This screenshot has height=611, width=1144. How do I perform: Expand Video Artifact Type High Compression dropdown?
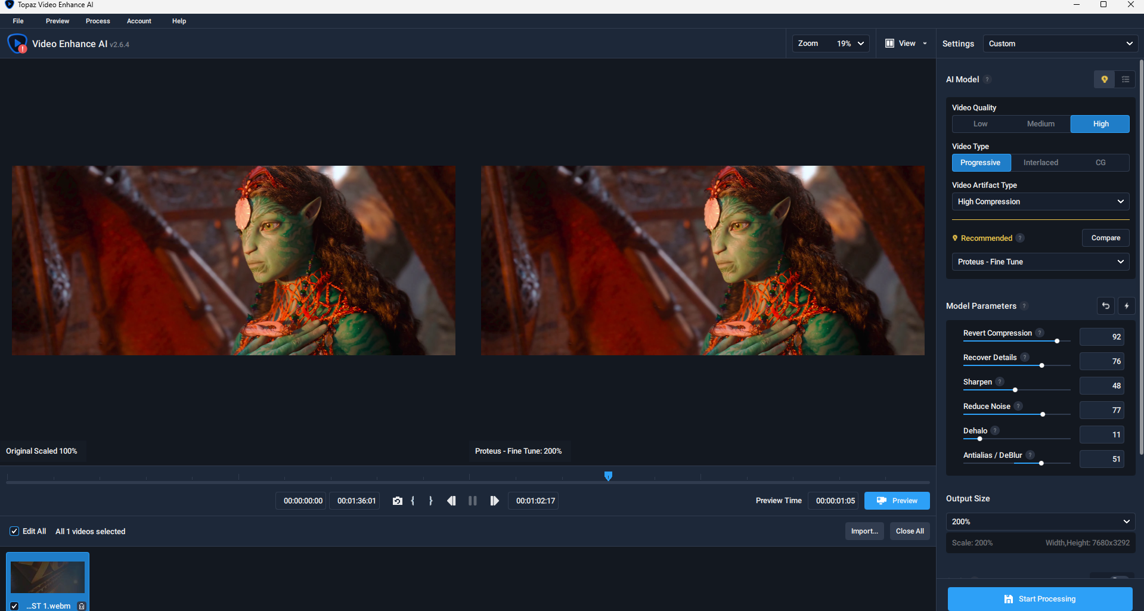(x=1040, y=201)
